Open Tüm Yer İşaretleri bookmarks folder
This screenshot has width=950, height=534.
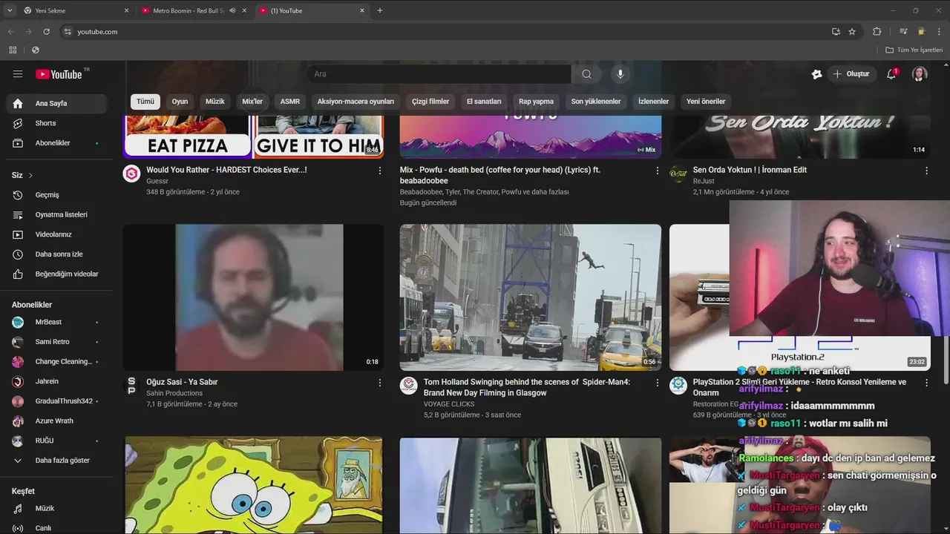tap(914, 50)
